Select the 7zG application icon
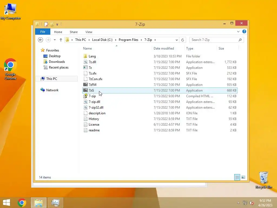Screen dimensions: 277x208 pyautogui.click(x=85, y=90)
